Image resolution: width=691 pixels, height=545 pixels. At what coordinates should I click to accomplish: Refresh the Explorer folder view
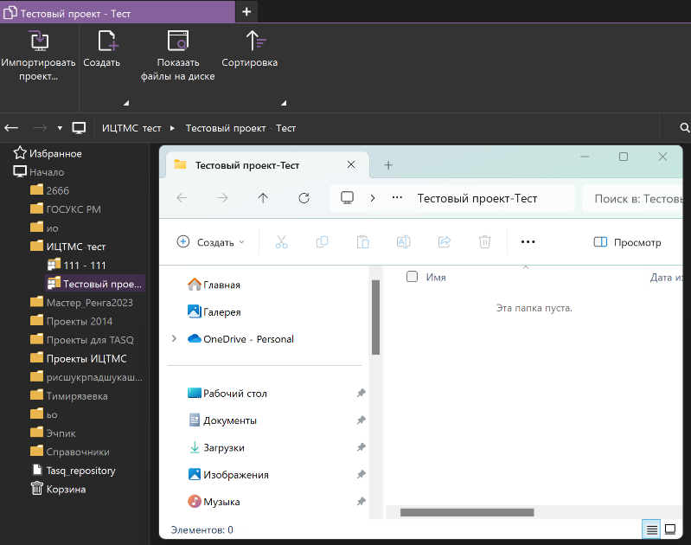304,198
